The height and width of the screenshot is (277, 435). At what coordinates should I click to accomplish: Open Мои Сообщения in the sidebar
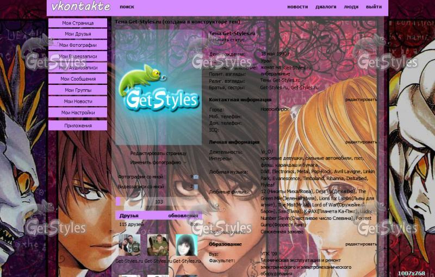(x=78, y=79)
